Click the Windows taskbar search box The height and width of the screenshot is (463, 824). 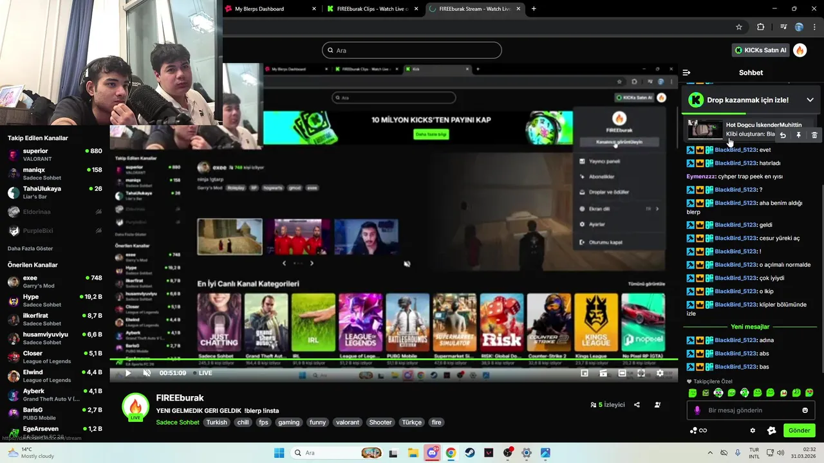click(337, 453)
